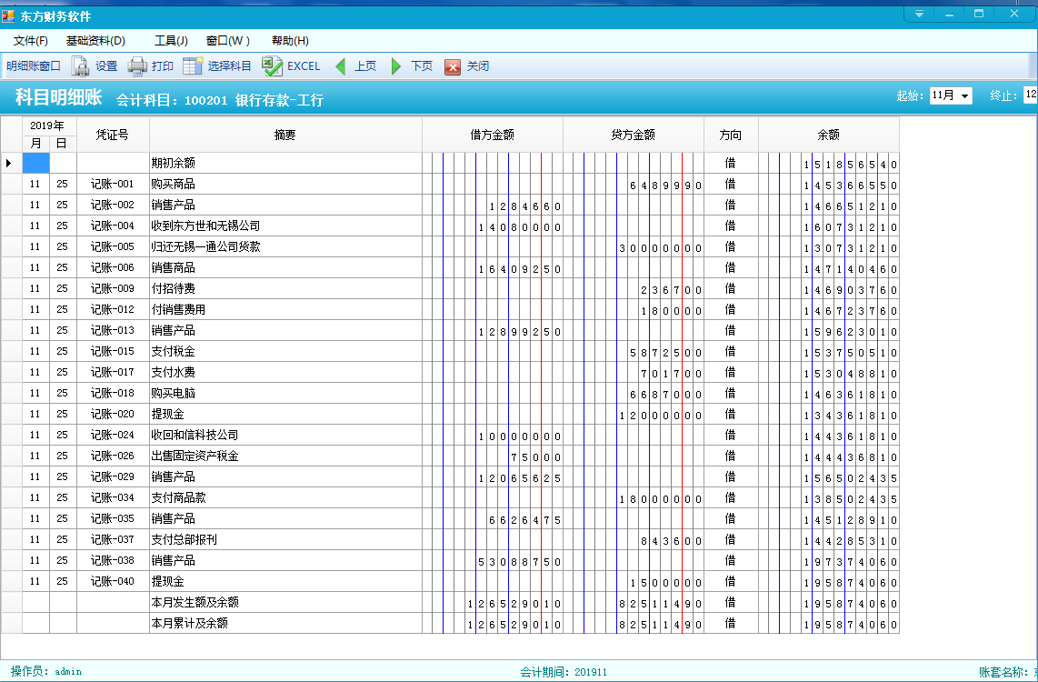Select the 支付水费 entry
The height and width of the screenshot is (682, 1038).
tap(285, 373)
